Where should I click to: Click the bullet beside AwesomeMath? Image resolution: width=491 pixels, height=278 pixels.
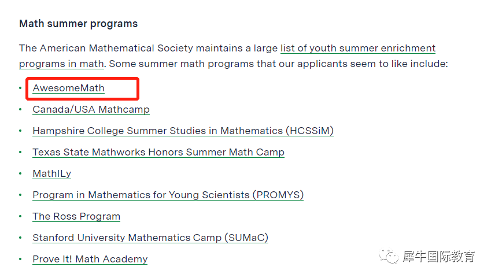click(x=20, y=88)
